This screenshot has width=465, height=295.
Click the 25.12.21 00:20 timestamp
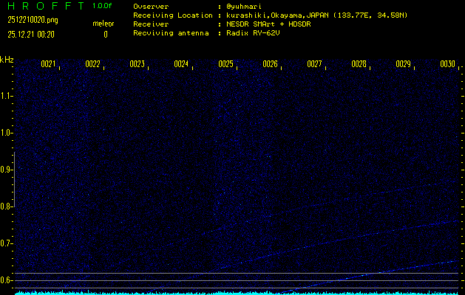31,34
